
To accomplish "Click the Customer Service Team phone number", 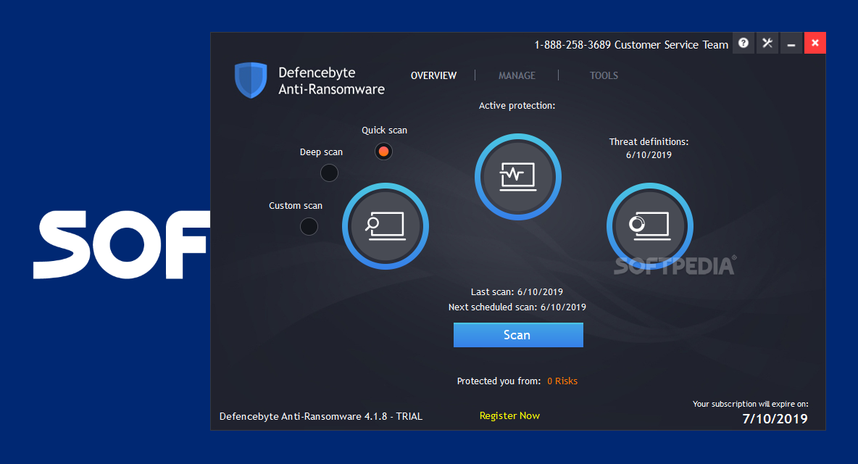I will coord(572,45).
